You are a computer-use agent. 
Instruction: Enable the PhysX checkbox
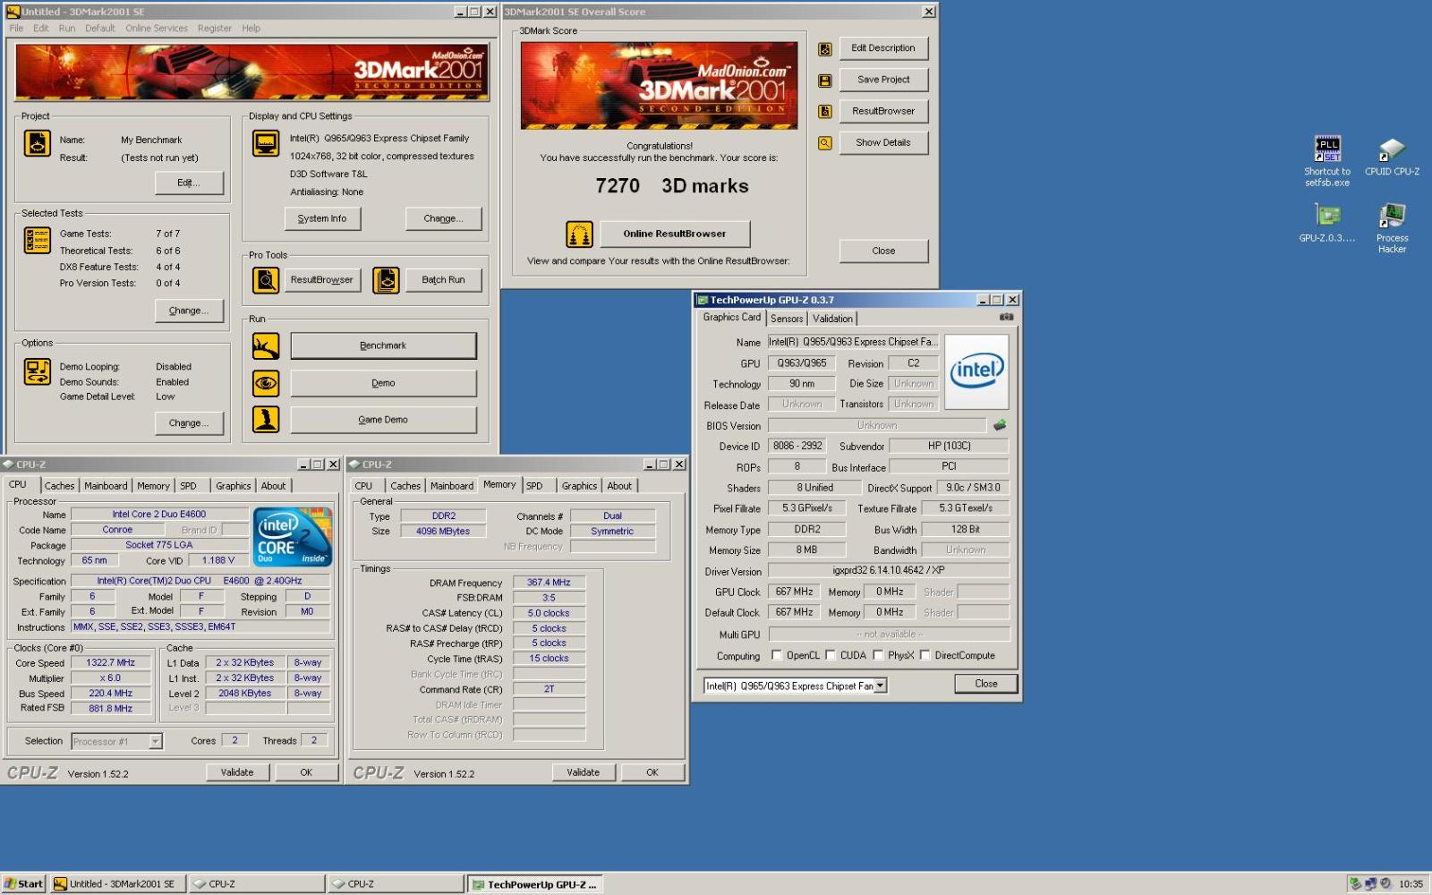pyautogui.click(x=878, y=655)
